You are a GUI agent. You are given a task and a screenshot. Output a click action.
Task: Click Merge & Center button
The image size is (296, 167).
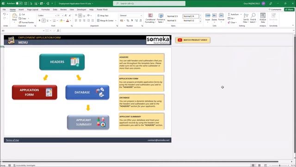[x=105, y=20]
